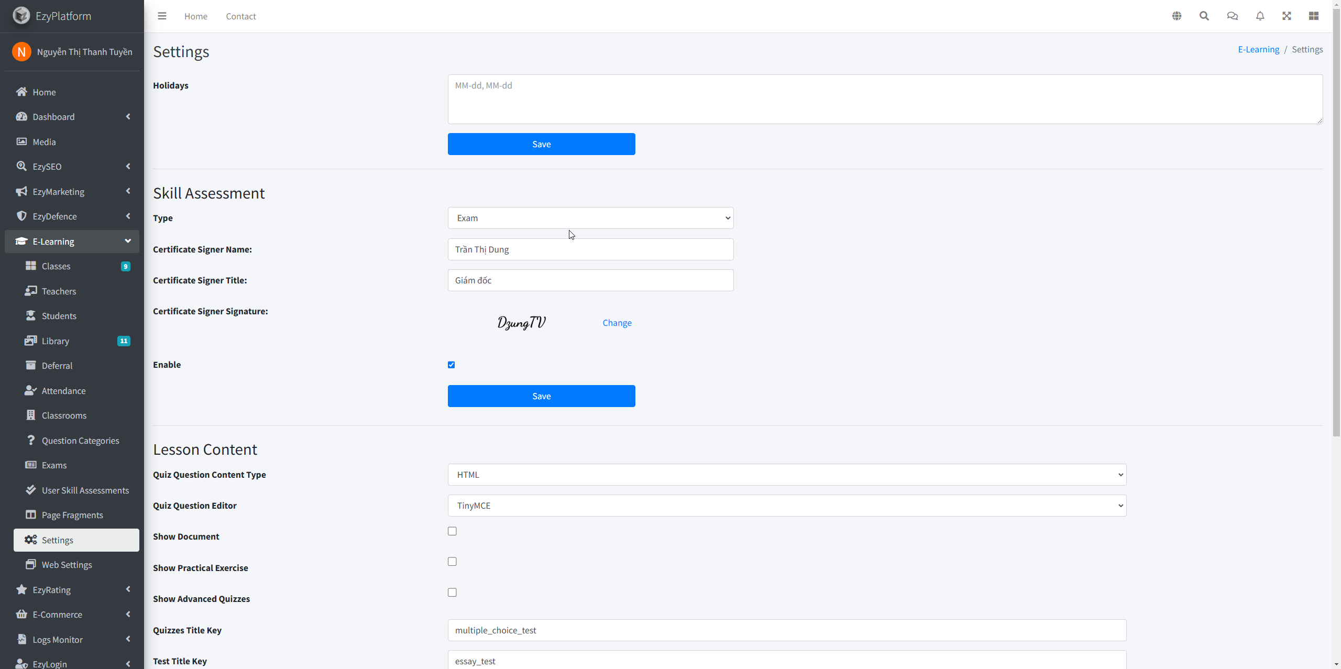1341x669 pixels.
Task: Open the Exams item in the sidebar
Action: coord(54,465)
